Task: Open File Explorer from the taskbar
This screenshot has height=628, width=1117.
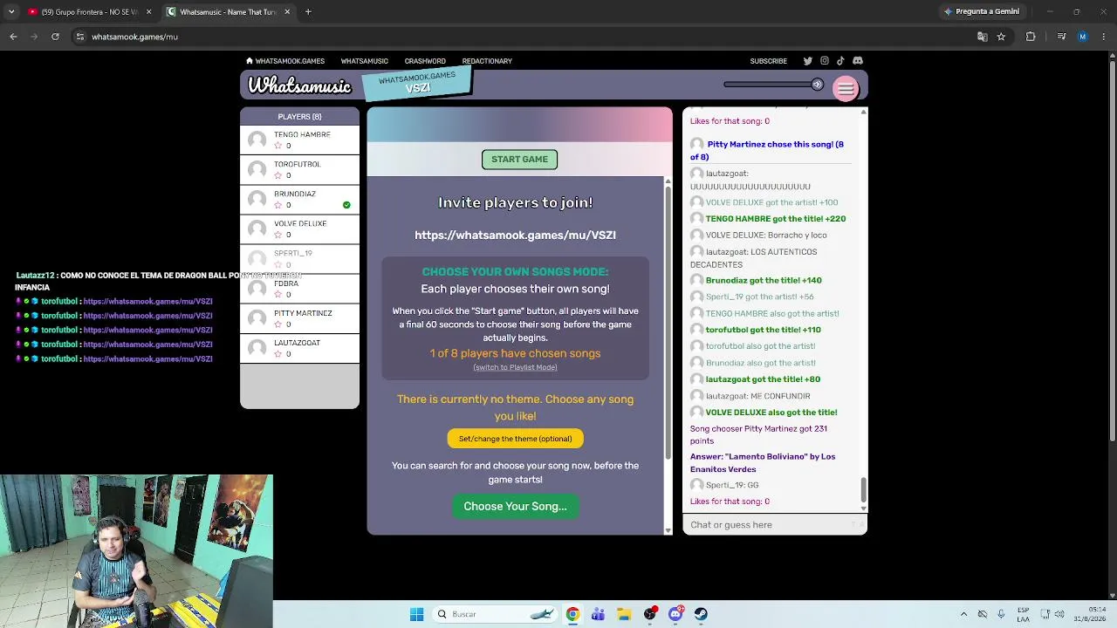Action: coord(624,614)
